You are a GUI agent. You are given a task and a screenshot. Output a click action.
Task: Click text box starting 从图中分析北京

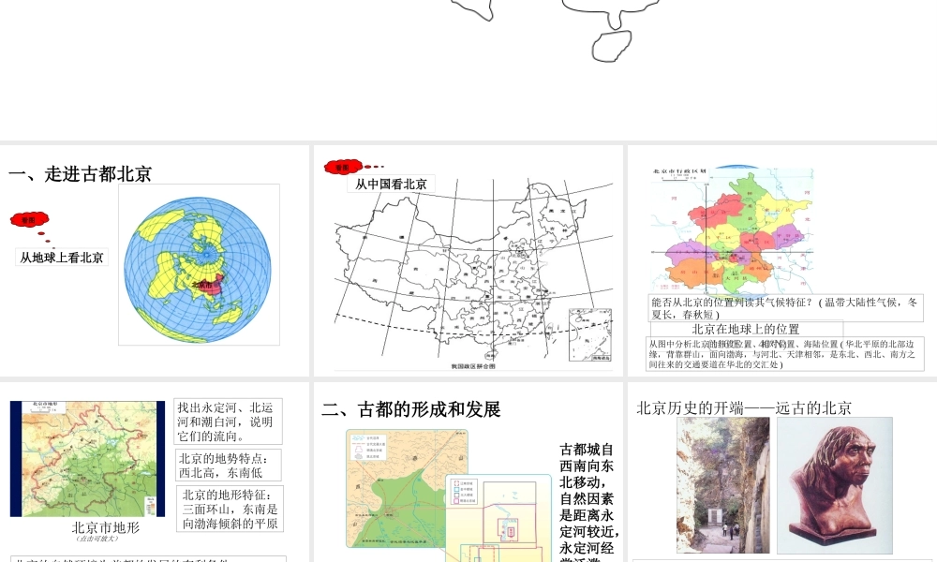784,354
